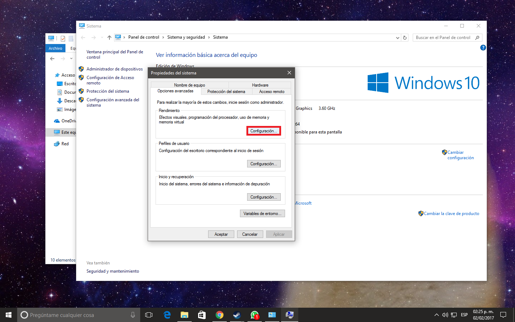515x322 pixels.
Task: Switch to the Nombre de equipo tab
Action: click(x=190, y=85)
